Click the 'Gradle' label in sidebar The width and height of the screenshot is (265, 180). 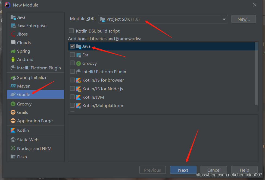tap(24, 94)
